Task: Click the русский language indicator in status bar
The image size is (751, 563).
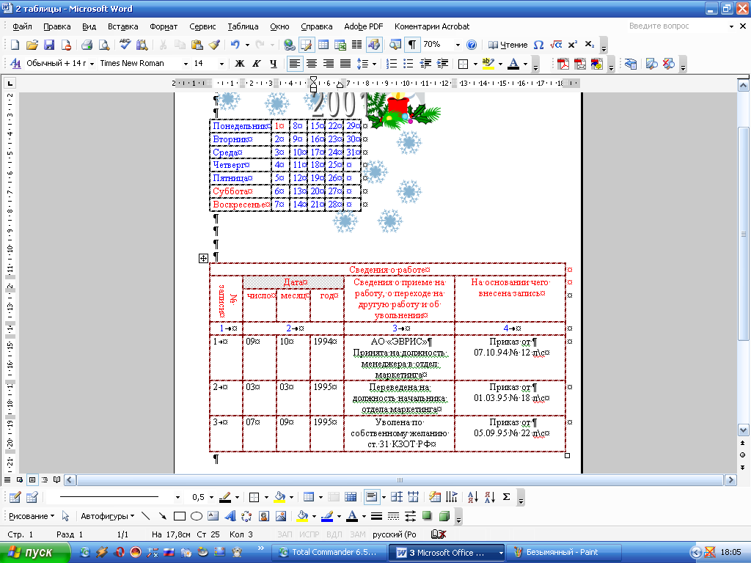Action: coord(394,534)
